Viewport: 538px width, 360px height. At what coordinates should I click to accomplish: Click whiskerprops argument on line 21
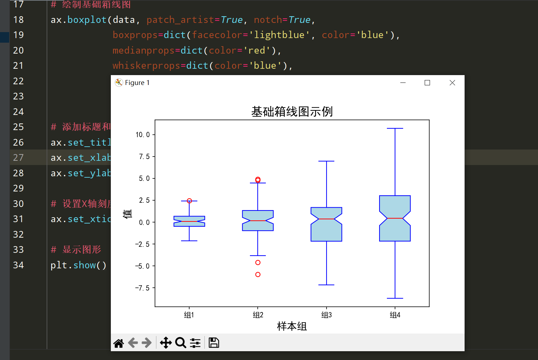pyautogui.click(x=146, y=66)
